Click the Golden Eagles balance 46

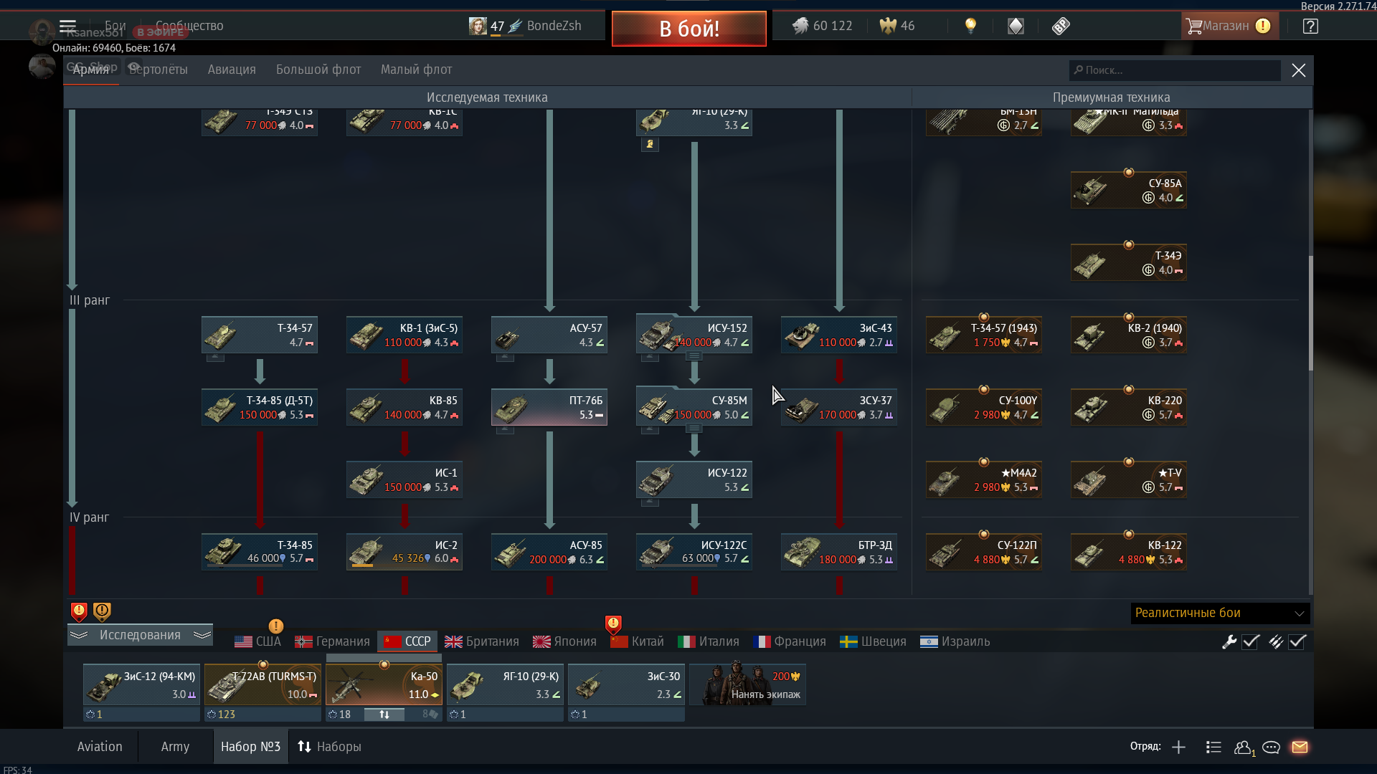(897, 26)
